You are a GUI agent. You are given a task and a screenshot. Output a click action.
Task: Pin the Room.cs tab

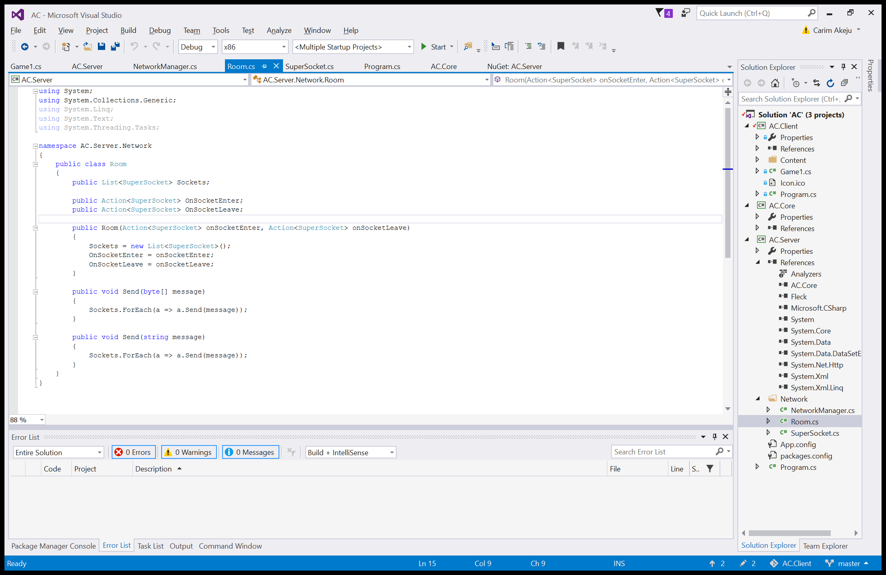264,66
